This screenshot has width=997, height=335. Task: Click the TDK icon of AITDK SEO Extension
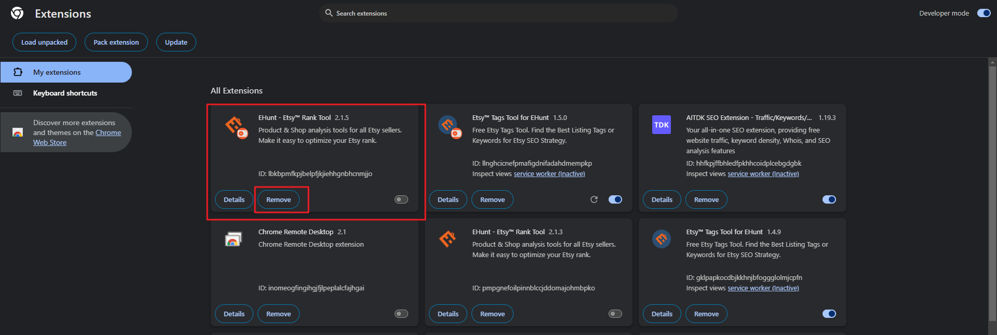point(661,125)
